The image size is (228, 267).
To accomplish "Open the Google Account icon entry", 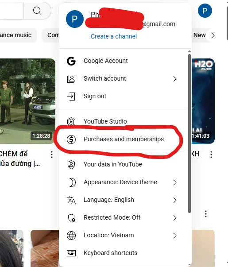I will (x=71, y=61).
